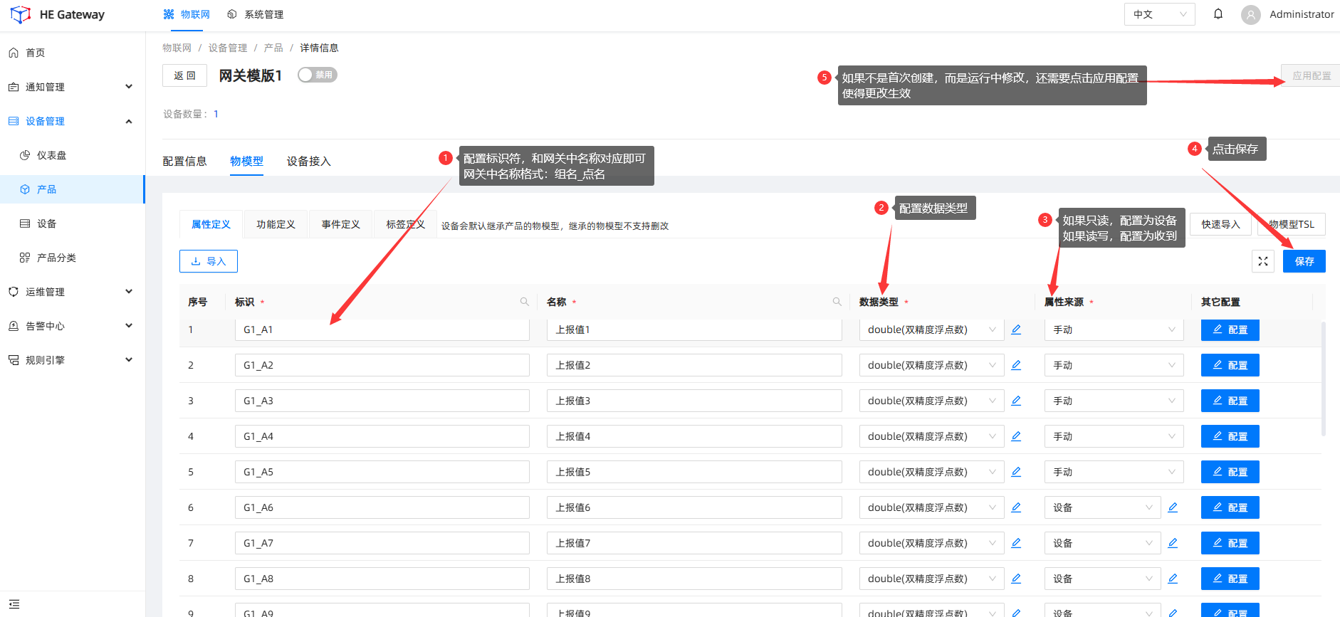Switch to the 功能定义 tab

click(x=276, y=224)
